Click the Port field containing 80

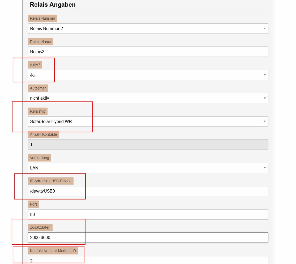[x=148, y=214]
